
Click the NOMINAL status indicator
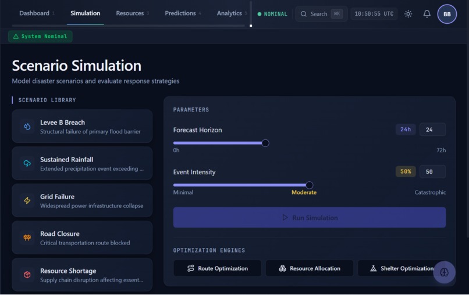(272, 14)
